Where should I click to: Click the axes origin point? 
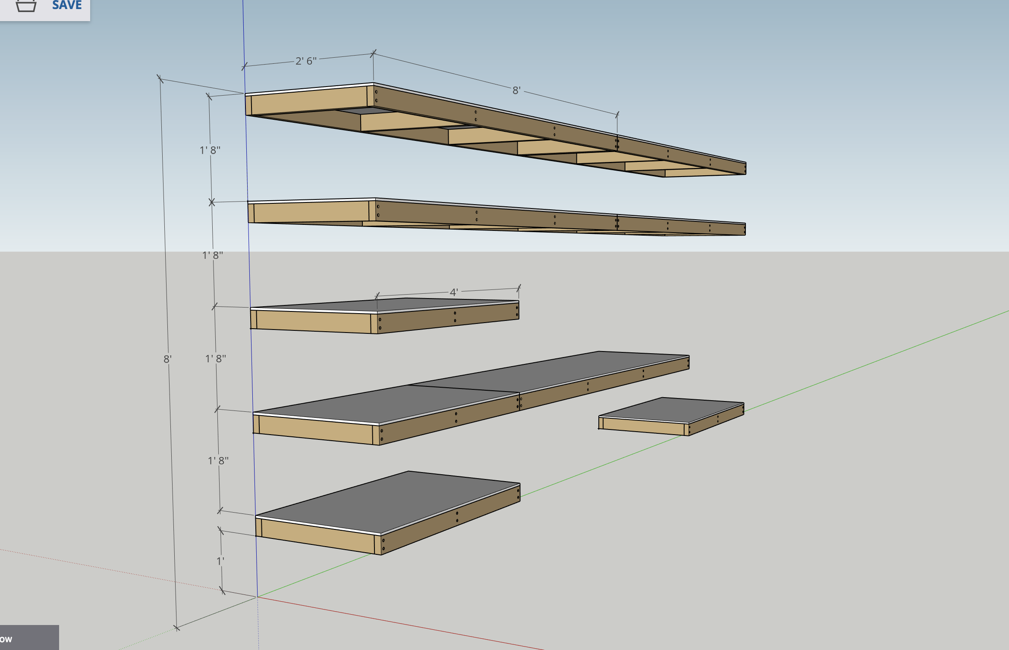(258, 597)
